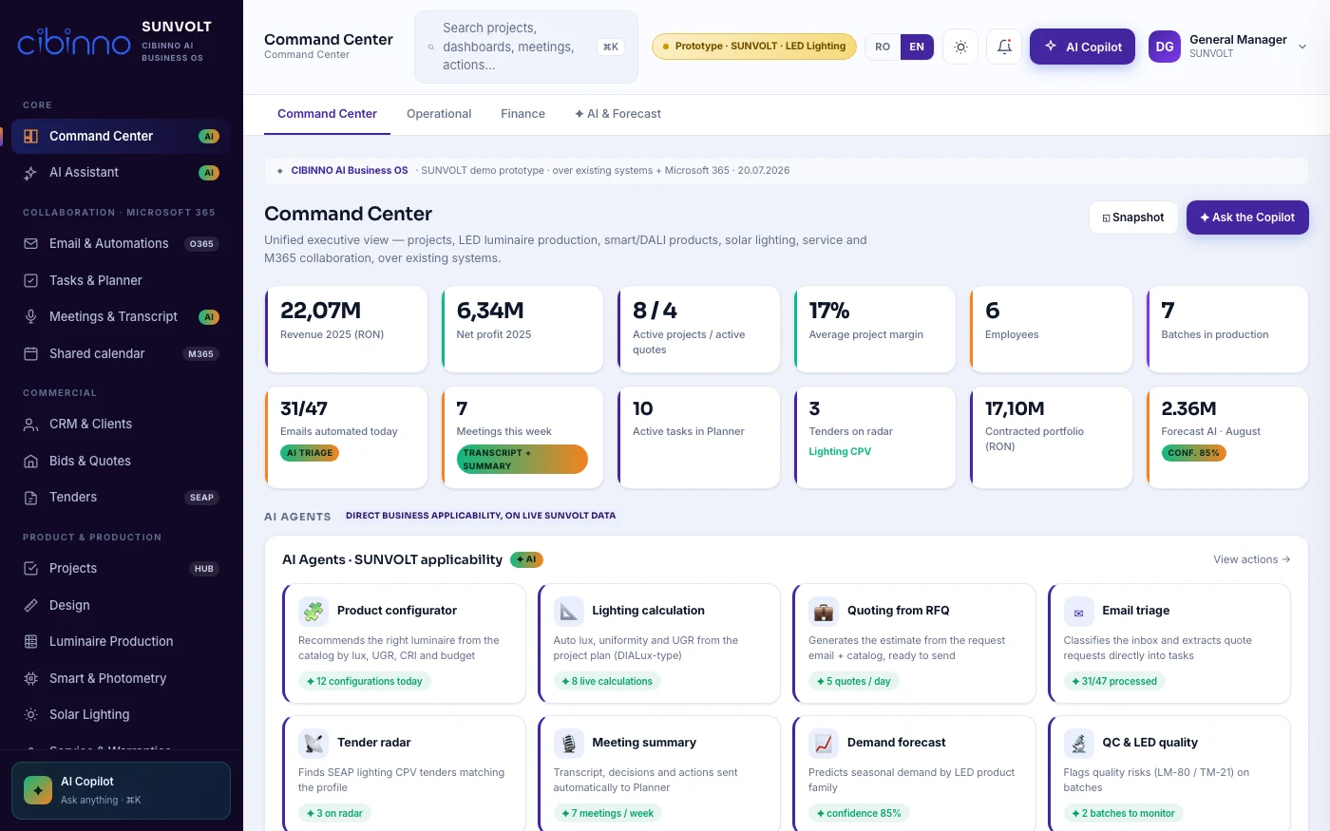This screenshot has height=831, width=1330.
Task: Click AI TRIAGE badge
Action: point(310,453)
